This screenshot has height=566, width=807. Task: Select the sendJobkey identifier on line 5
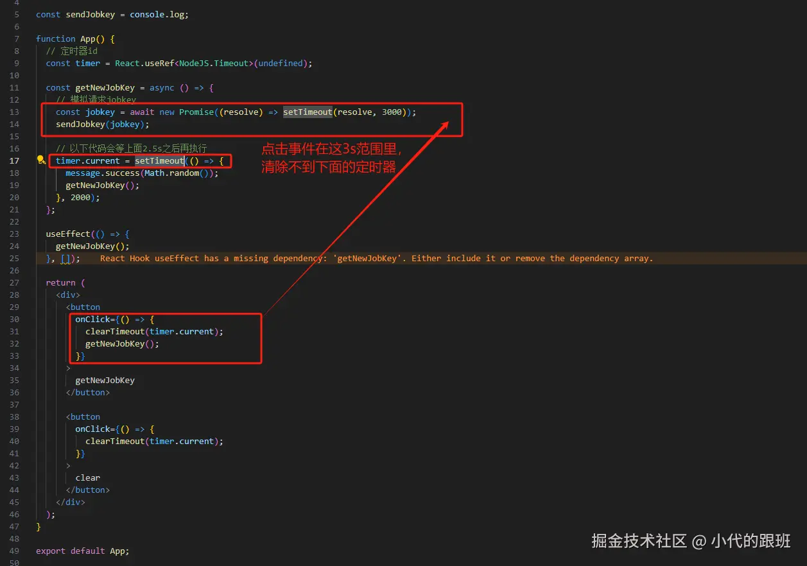tap(92, 14)
